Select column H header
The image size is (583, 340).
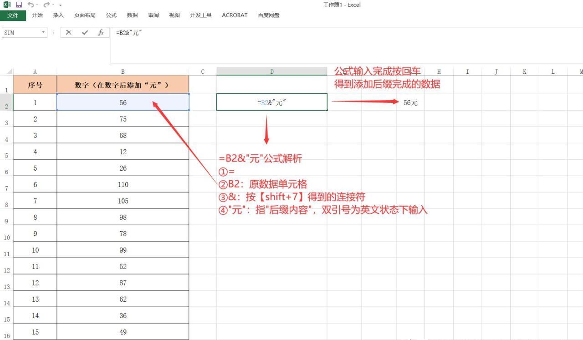click(439, 71)
